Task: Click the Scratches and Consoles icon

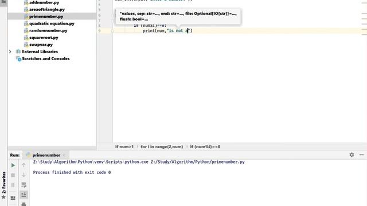Action: click(x=18, y=58)
